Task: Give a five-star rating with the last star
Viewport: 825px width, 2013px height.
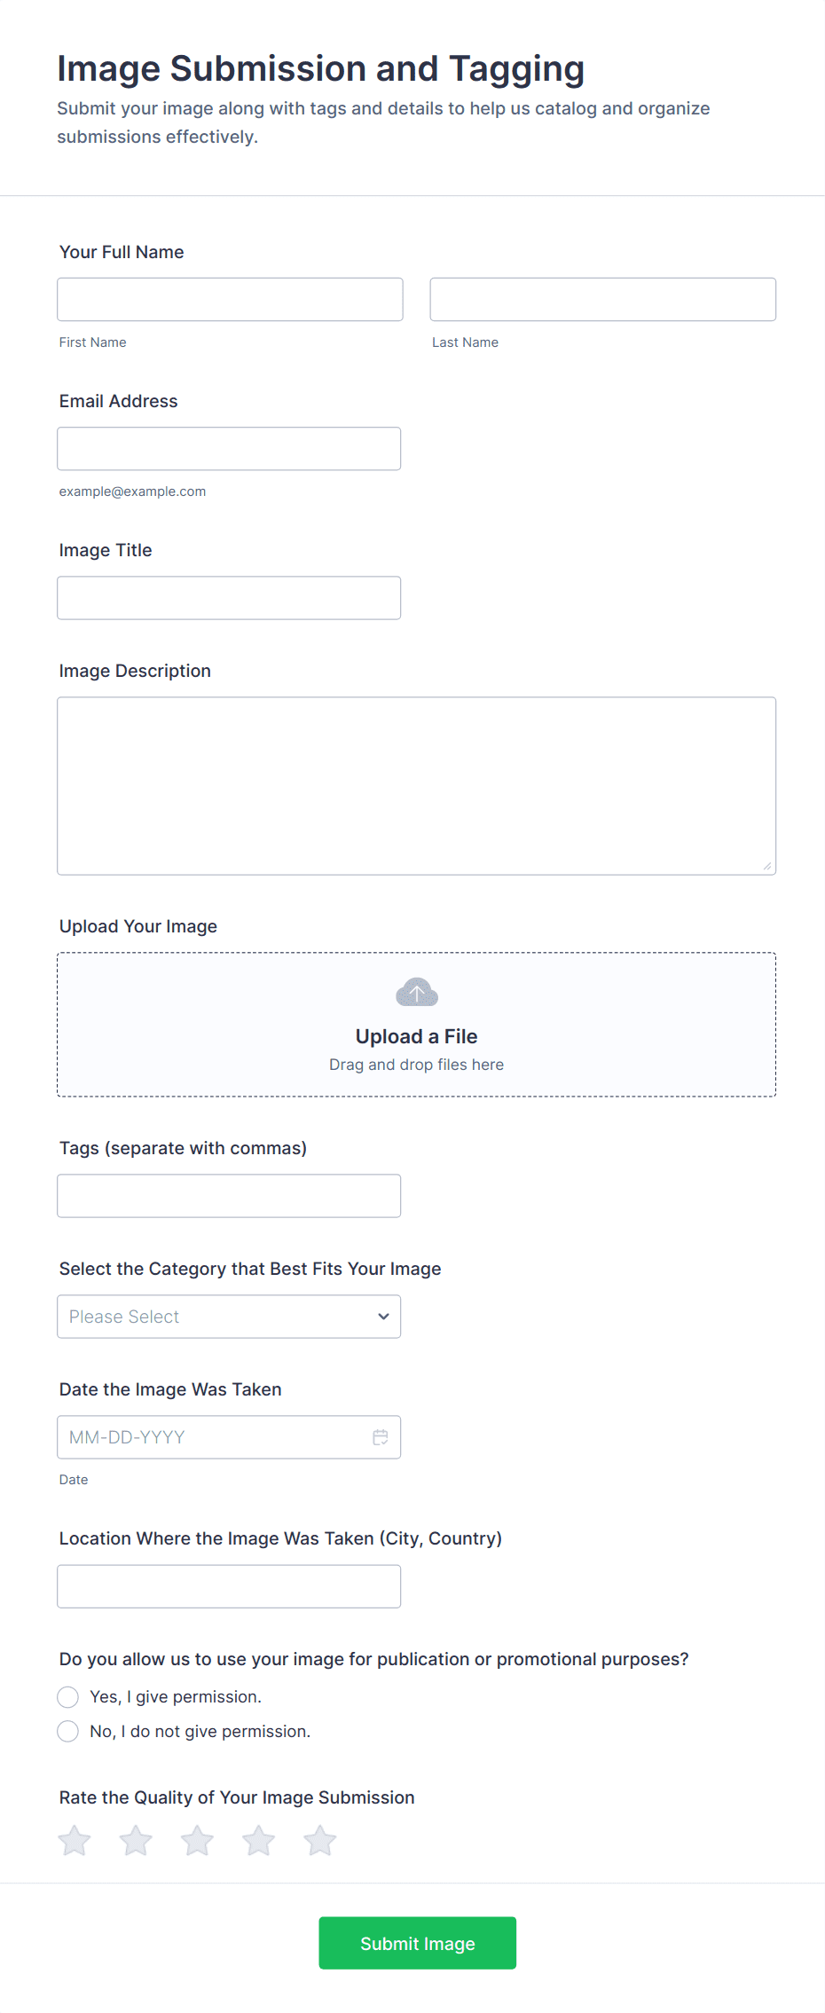Action: tap(319, 1841)
